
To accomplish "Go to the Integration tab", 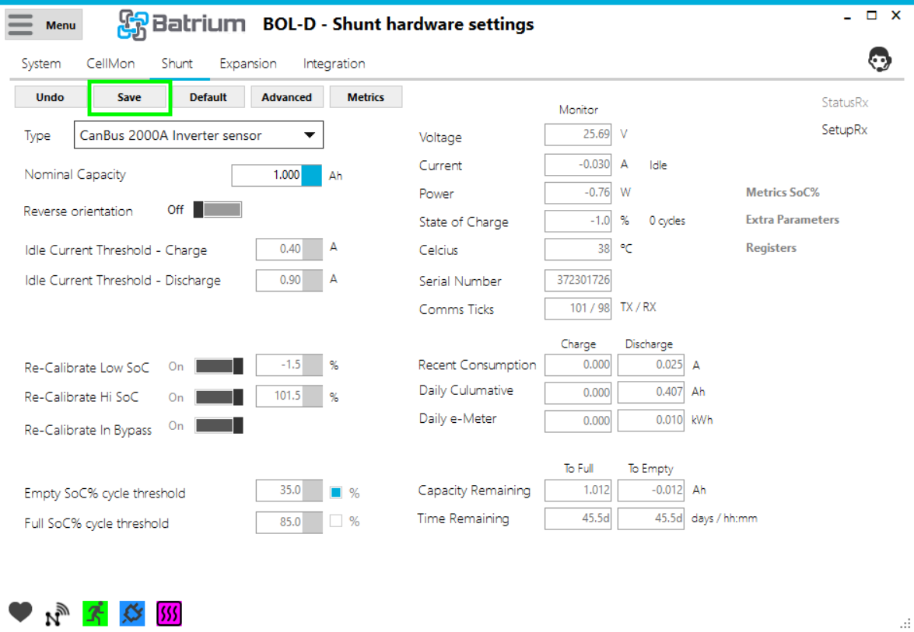I will pyautogui.click(x=334, y=64).
